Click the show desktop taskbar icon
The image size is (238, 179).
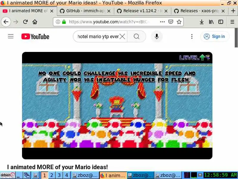19,175
